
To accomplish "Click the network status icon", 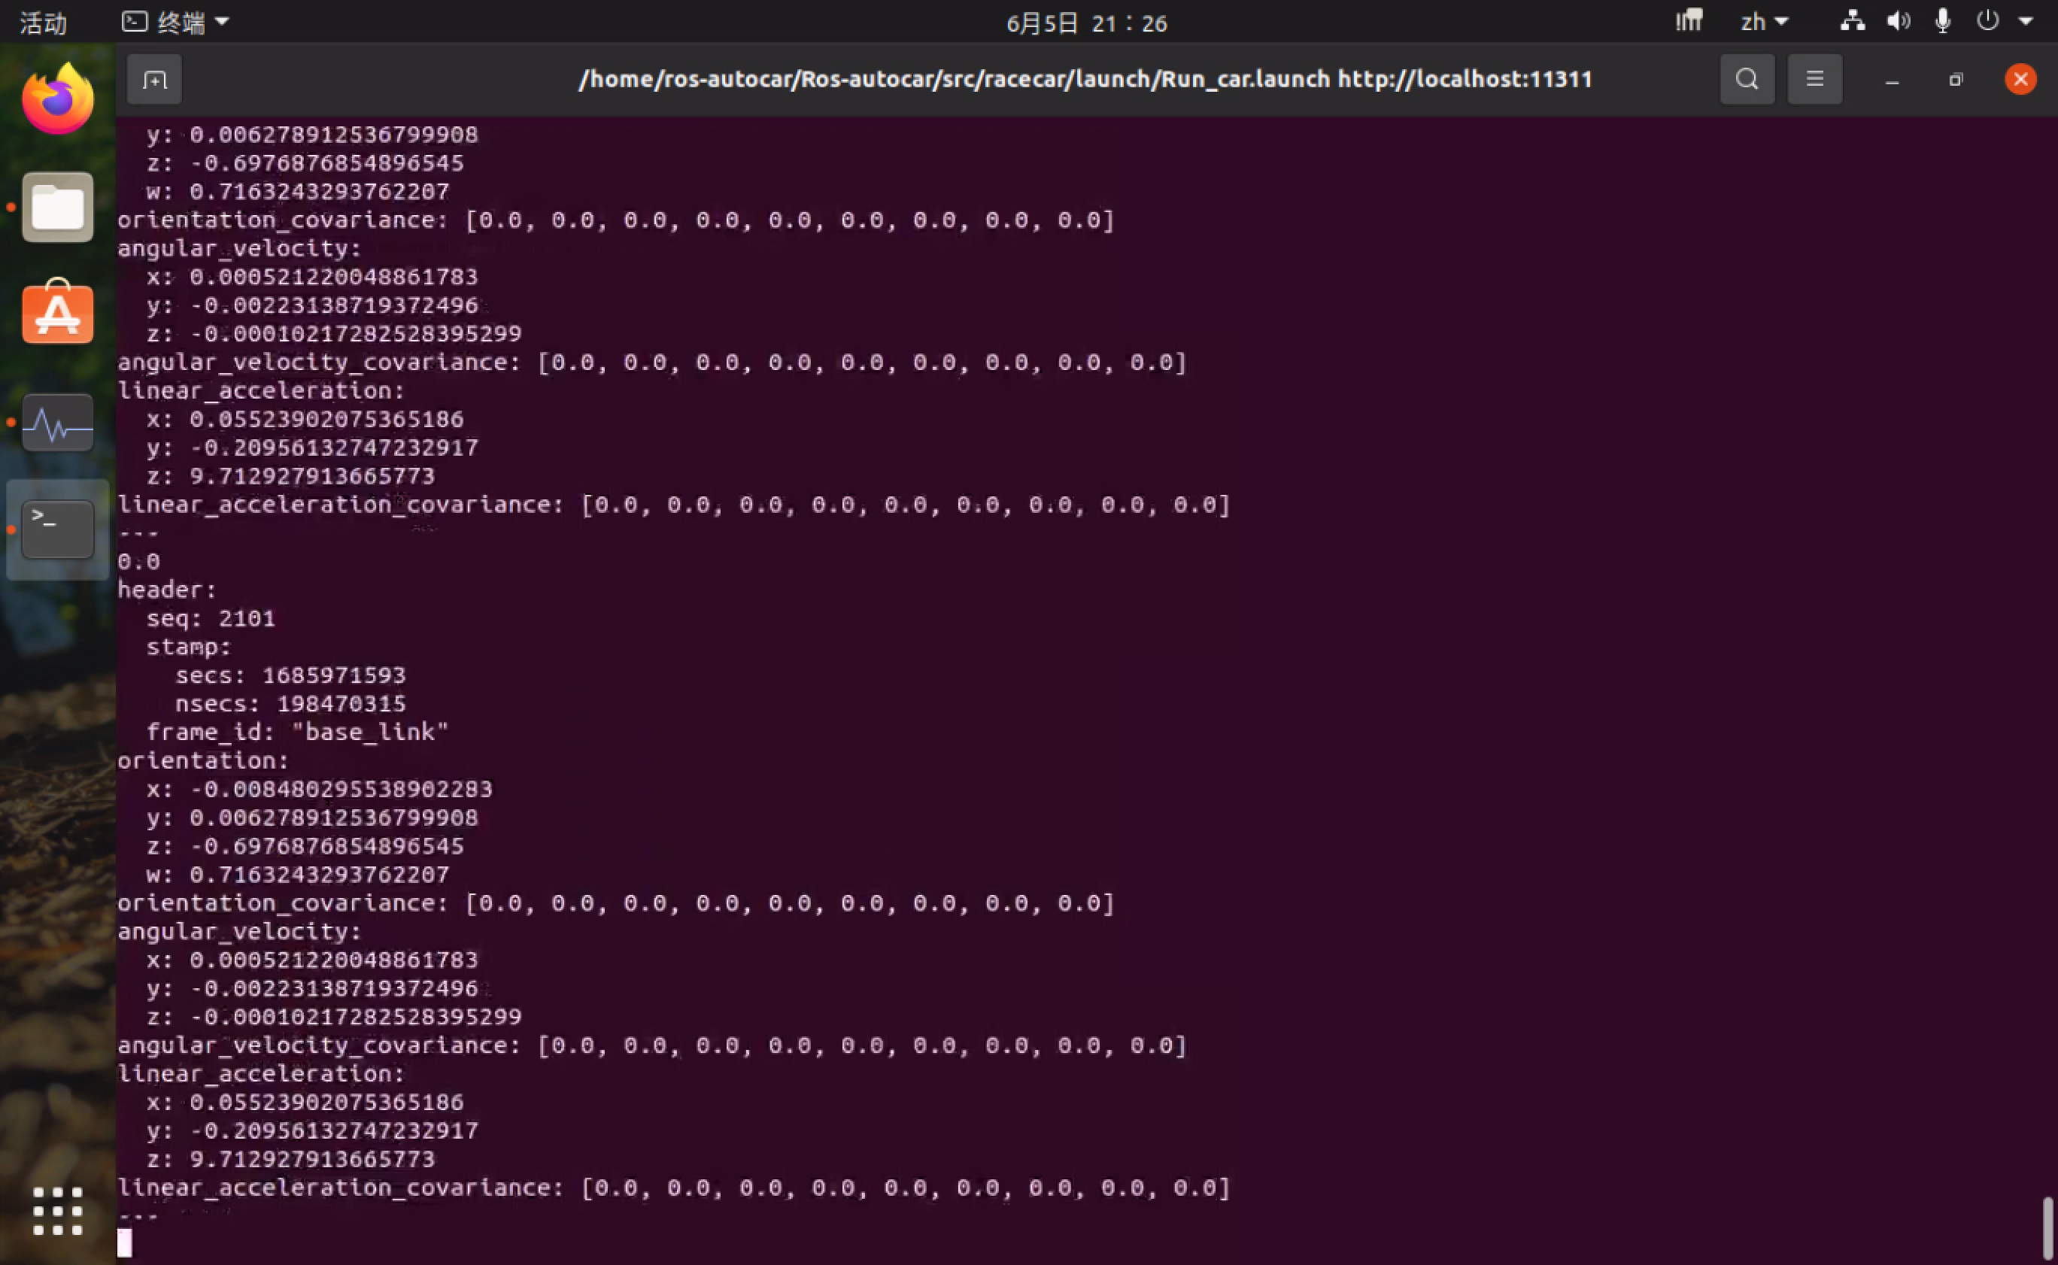I will (1852, 21).
